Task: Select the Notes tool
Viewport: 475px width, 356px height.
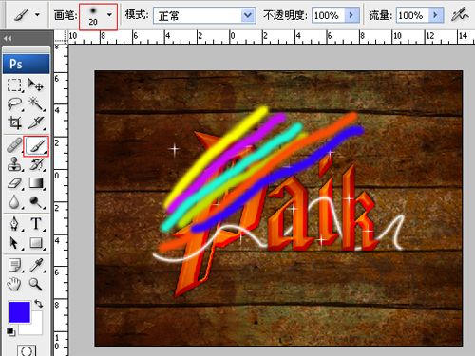Action: pos(14,265)
